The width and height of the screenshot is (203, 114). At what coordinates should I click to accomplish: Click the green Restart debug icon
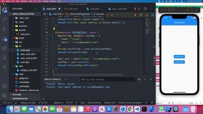point(141,15)
